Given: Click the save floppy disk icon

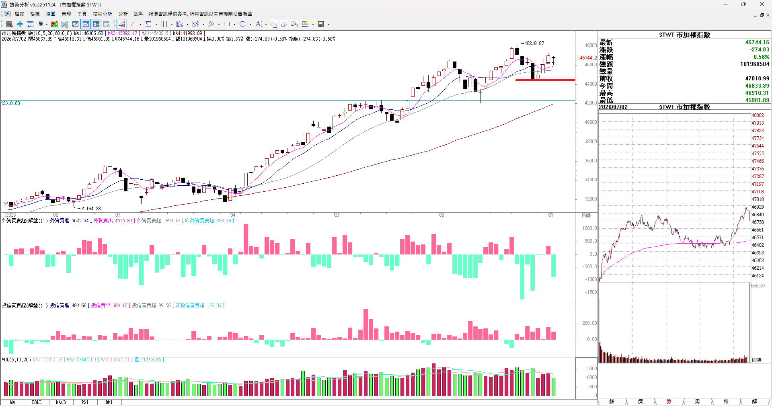Looking at the screenshot, I should (x=321, y=24).
